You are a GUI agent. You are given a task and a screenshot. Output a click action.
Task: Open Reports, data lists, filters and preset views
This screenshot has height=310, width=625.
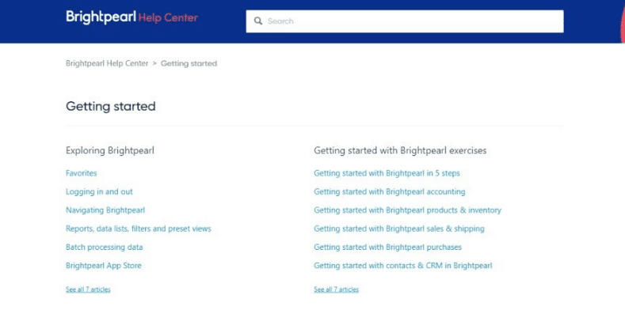pos(139,229)
